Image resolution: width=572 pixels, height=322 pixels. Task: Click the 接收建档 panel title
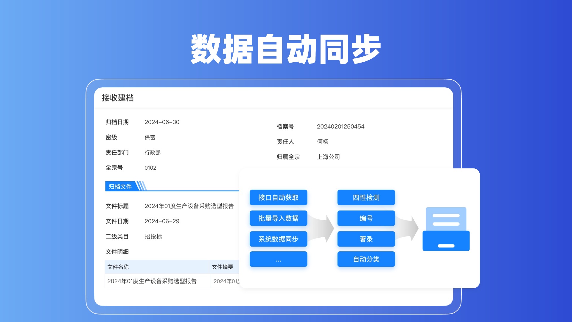pyautogui.click(x=118, y=98)
